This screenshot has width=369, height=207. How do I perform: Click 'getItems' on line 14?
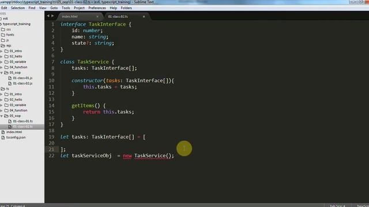[x=83, y=106]
